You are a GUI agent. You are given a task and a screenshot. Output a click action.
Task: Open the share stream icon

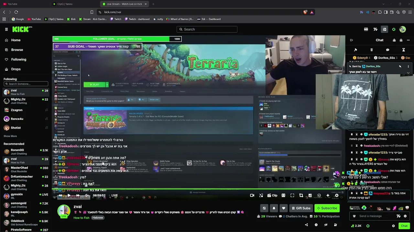pos(306,225)
